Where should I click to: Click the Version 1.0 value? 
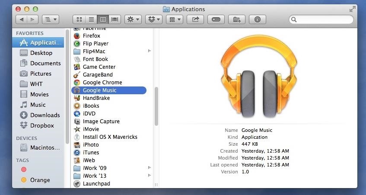[x=245, y=172]
